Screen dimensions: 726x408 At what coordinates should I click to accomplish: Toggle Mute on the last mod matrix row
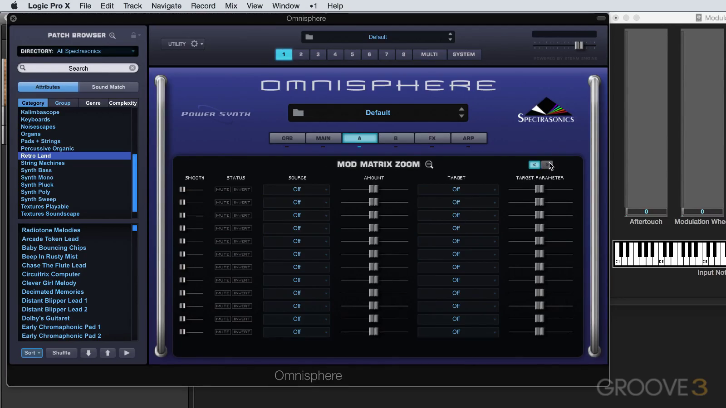tap(223, 332)
